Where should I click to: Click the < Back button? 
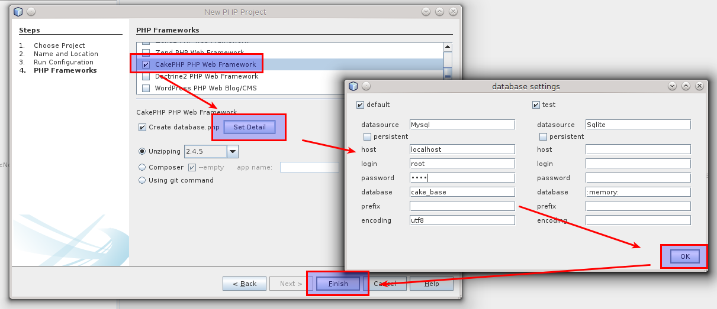245,284
